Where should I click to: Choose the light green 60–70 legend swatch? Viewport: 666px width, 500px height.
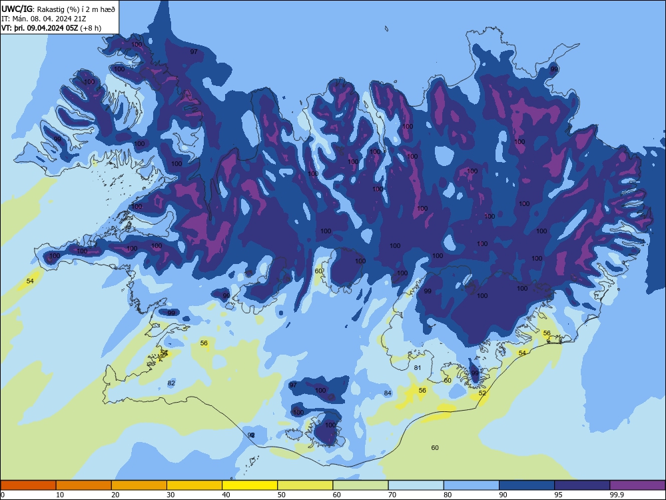360,485
